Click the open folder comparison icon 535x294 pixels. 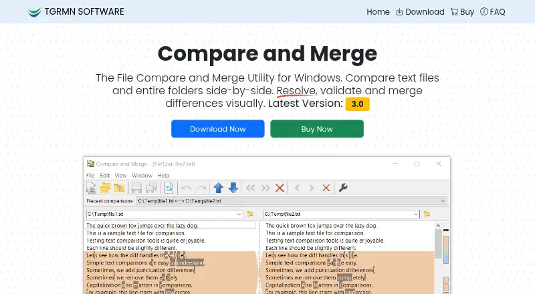click(105, 188)
